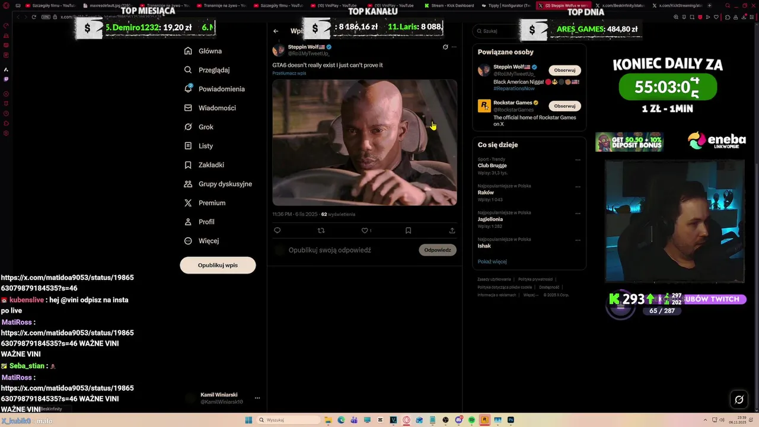Viewport: 759px width, 427px height.
Task: Click the 62 wyświetlenia view count
Action: click(338, 214)
